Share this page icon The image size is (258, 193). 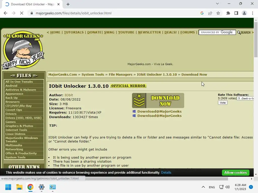pyautogui.click(x=210, y=13)
